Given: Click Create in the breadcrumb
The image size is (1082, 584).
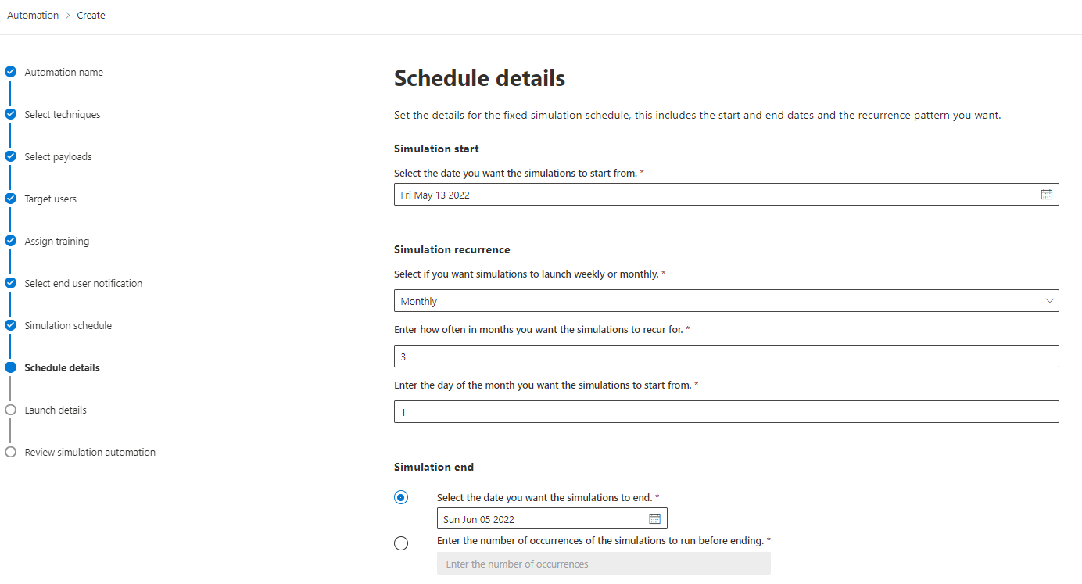Looking at the screenshot, I should [91, 15].
